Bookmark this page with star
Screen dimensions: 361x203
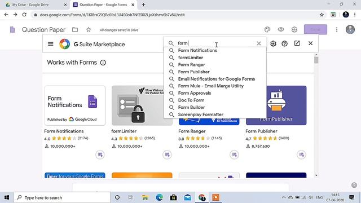pyautogui.click(x=322, y=15)
